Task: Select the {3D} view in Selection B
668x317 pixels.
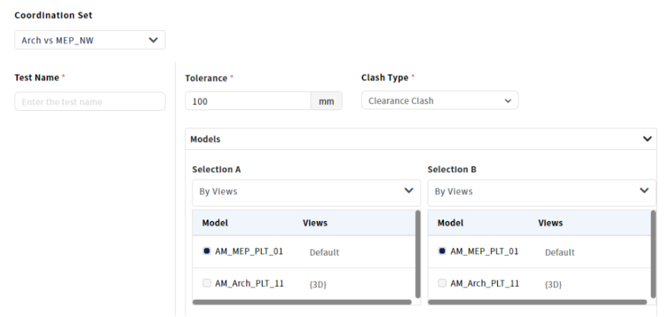Action: coord(553,284)
